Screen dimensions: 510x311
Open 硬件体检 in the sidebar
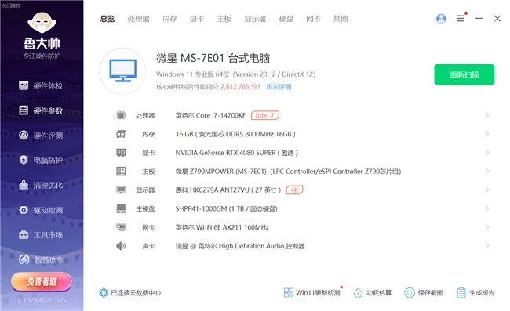[41, 85]
